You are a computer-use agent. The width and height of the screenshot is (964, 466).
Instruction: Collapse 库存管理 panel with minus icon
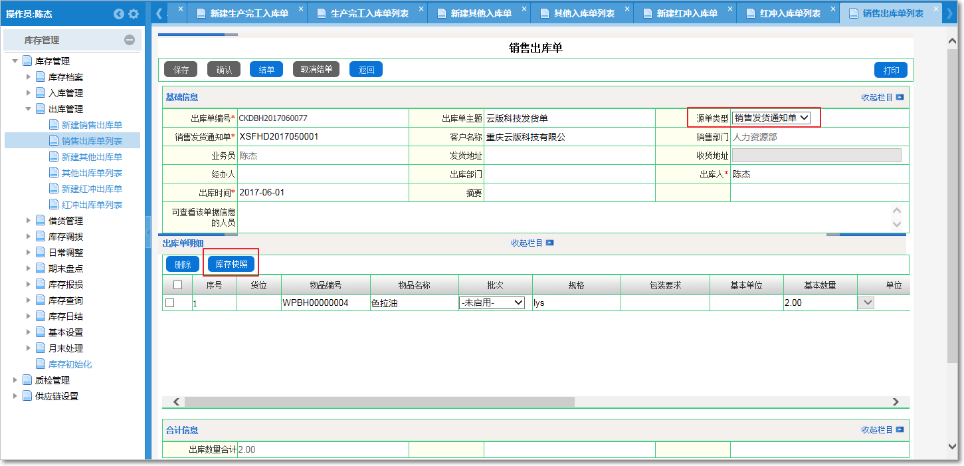130,40
